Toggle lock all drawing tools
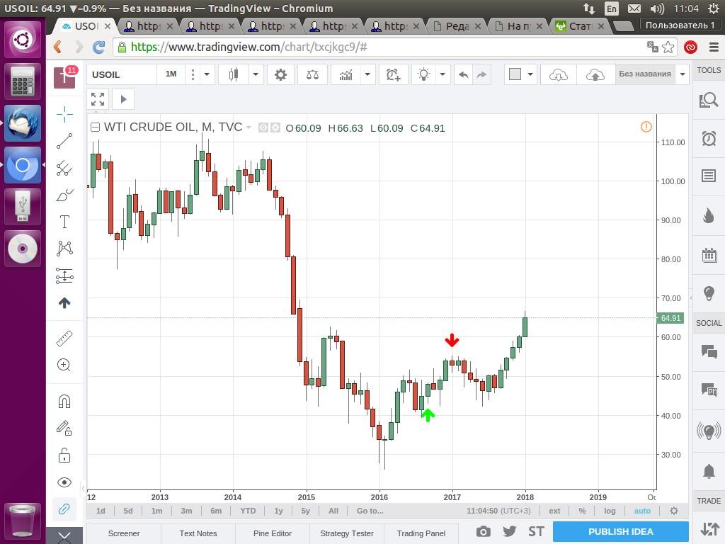 coord(64,455)
